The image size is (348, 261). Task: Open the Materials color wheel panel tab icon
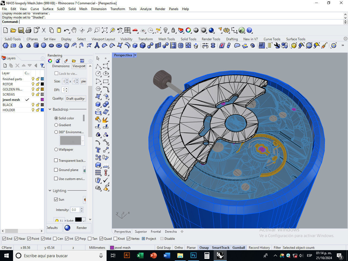coord(50,61)
